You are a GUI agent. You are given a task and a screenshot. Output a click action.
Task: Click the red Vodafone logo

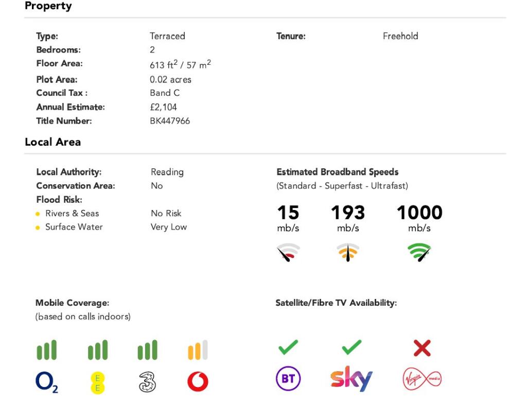point(198,382)
